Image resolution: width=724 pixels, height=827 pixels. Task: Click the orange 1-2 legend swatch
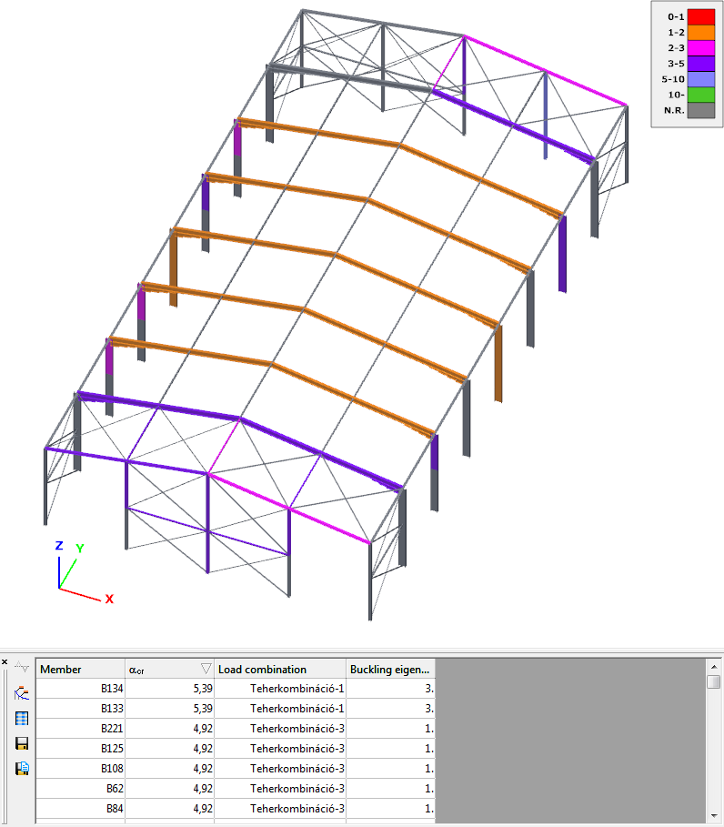(x=701, y=32)
